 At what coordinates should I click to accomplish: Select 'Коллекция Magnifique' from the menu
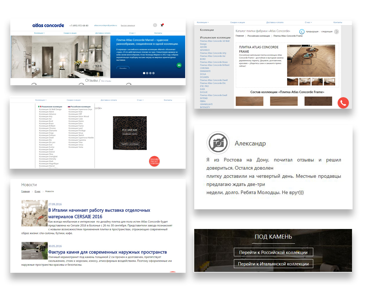(x=49, y=163)
